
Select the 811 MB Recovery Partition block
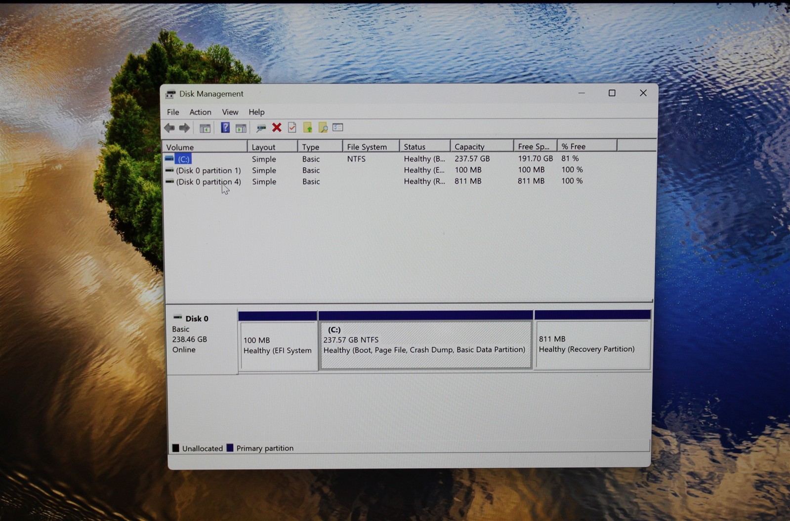pyautogui.click(x=593, y=344)
